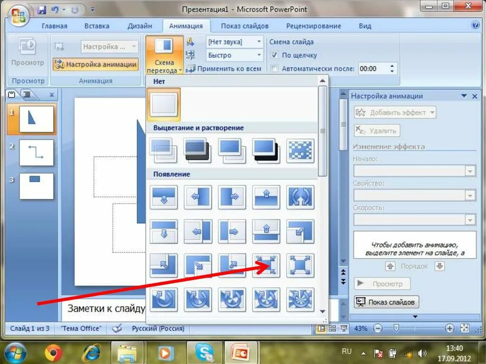Fit slide to window icon
The image size is (486, 364).
465,328
